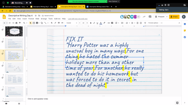Click the speaker notes field
This screenshot has height=105, width=188.
pos(77,99)
